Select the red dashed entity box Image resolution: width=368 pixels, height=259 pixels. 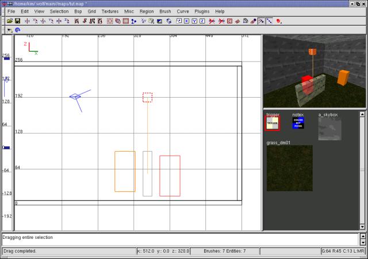[147, 97]
